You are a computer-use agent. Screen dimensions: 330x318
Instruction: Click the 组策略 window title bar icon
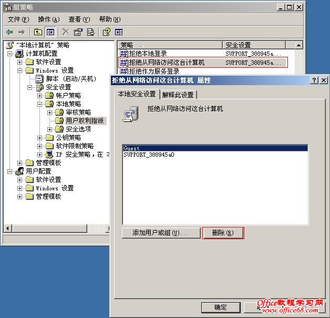(8, 7)
